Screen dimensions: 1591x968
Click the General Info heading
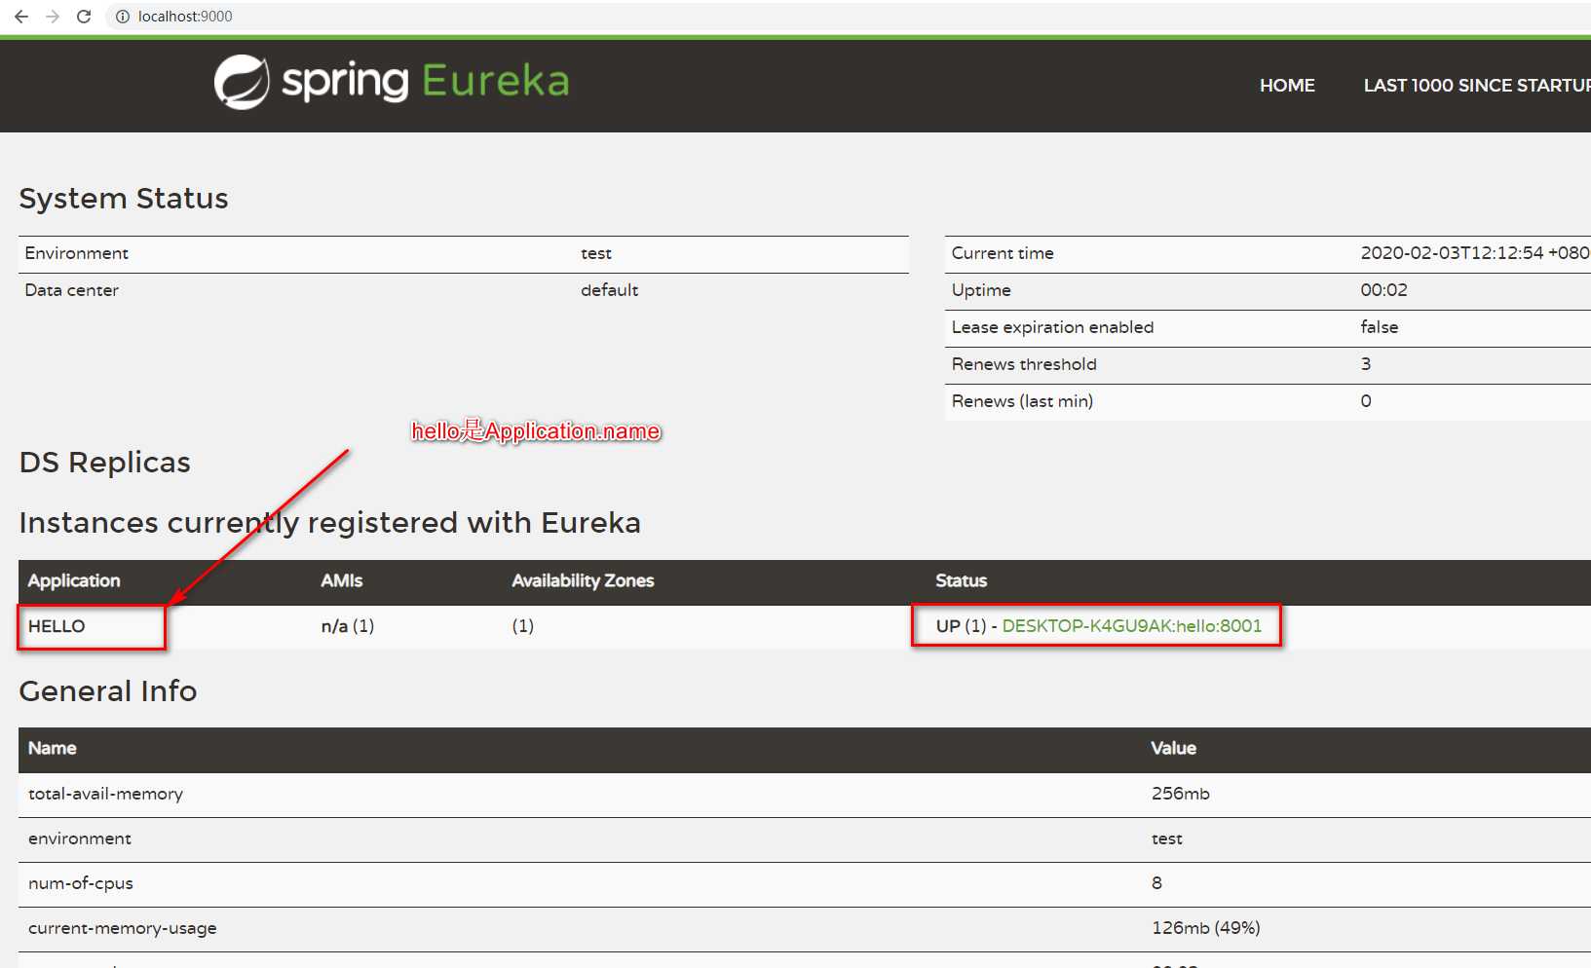point(108,691)
